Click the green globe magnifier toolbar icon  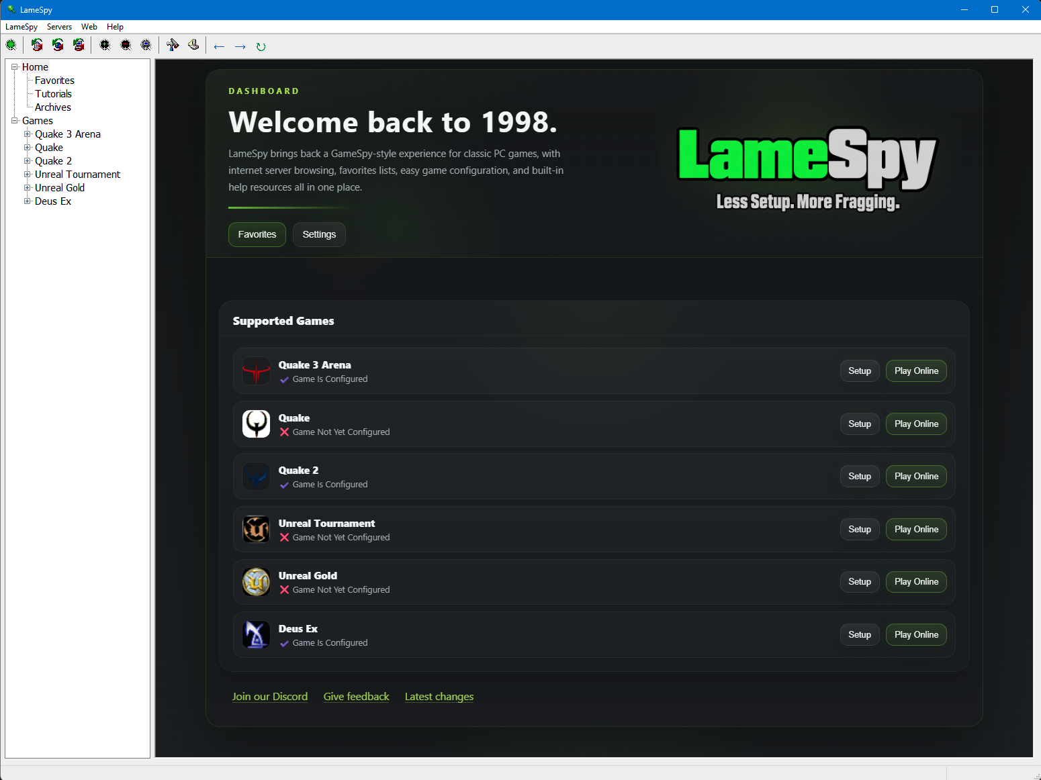coord(11,45)
